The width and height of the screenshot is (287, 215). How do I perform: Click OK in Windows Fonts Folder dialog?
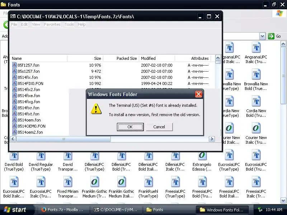point(130,127)
